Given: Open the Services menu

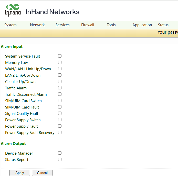Looking at the screenshot, I should [x=62, y=25].
